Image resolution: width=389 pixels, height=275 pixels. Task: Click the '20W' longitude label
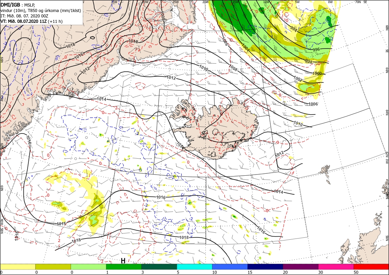205,2
